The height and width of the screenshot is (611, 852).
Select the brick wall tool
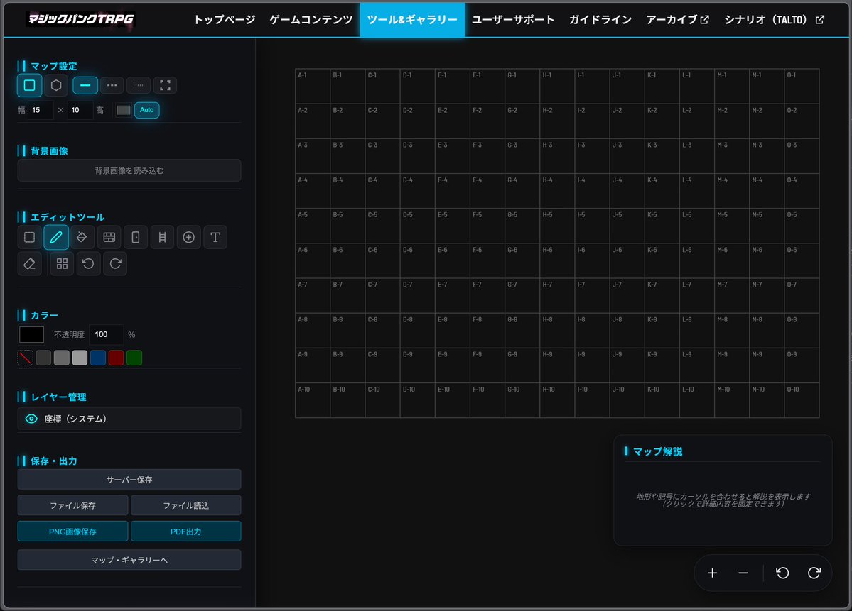tap(109, 237)
